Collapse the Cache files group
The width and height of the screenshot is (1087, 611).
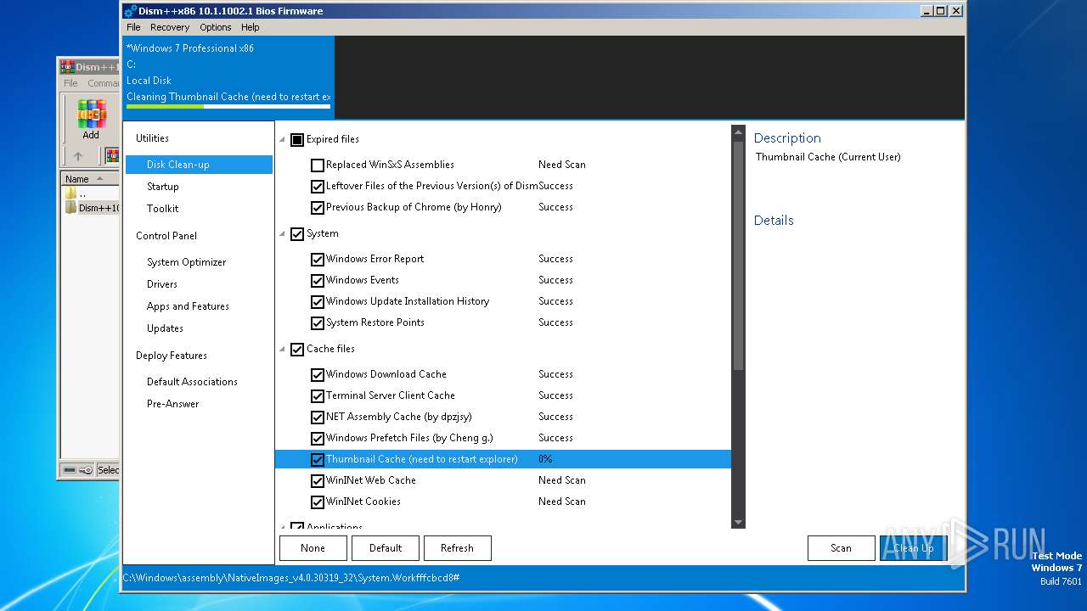click(283, 350)
